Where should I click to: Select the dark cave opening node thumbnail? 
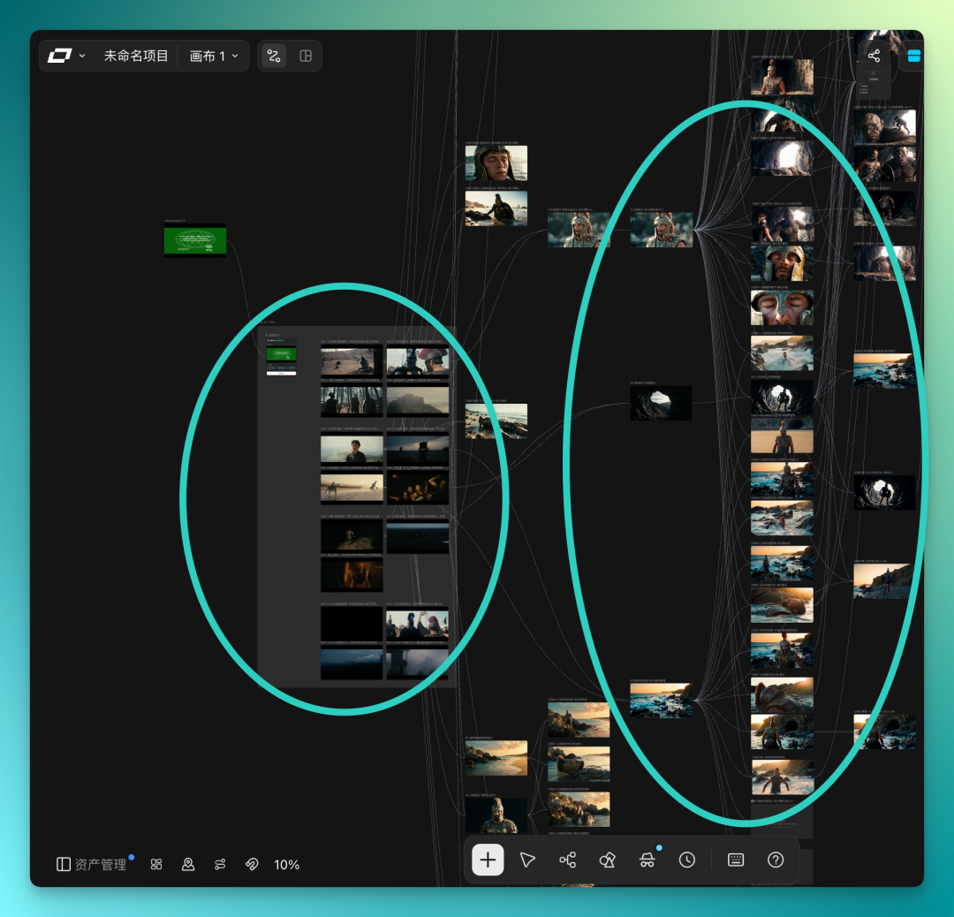coord(661,403)
